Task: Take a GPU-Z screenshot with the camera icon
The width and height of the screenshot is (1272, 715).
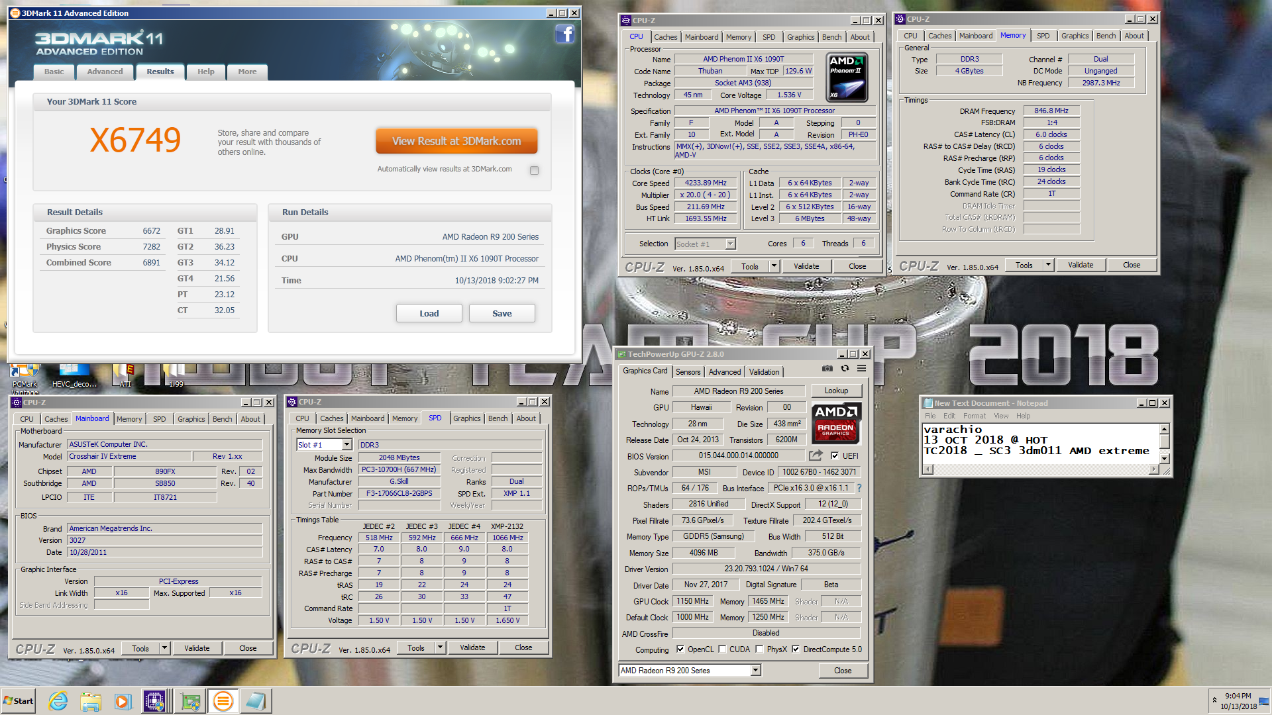Action: point(827,369)
